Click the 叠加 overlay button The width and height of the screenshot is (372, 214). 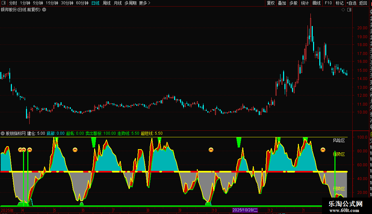[282, 3]
